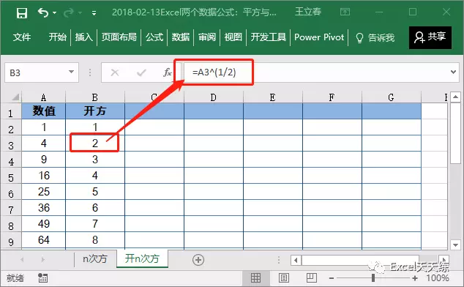The image size is (464, 287).
Task: Click the horizontal scrollbar left arrow
Action: (x=296, y=261)
